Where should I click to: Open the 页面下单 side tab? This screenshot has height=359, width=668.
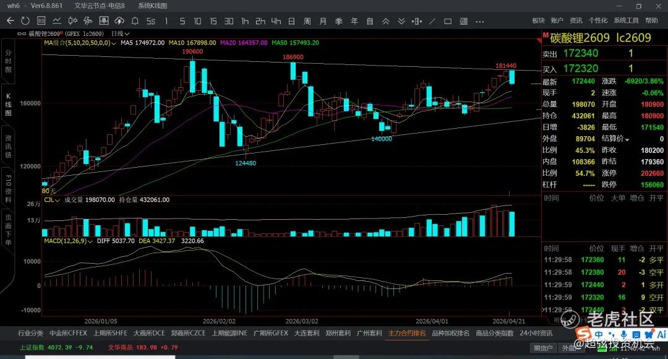8,230
